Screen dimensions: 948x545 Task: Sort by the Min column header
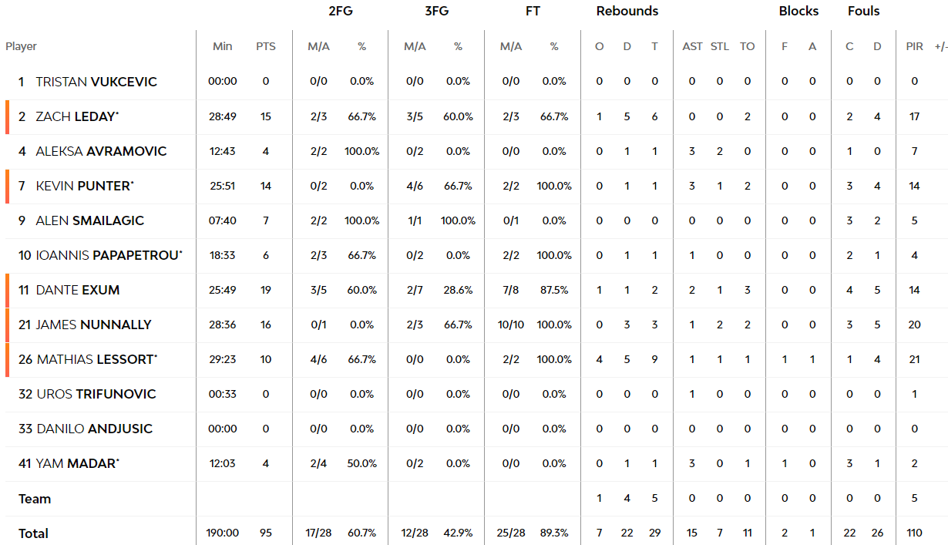(222, 46)
